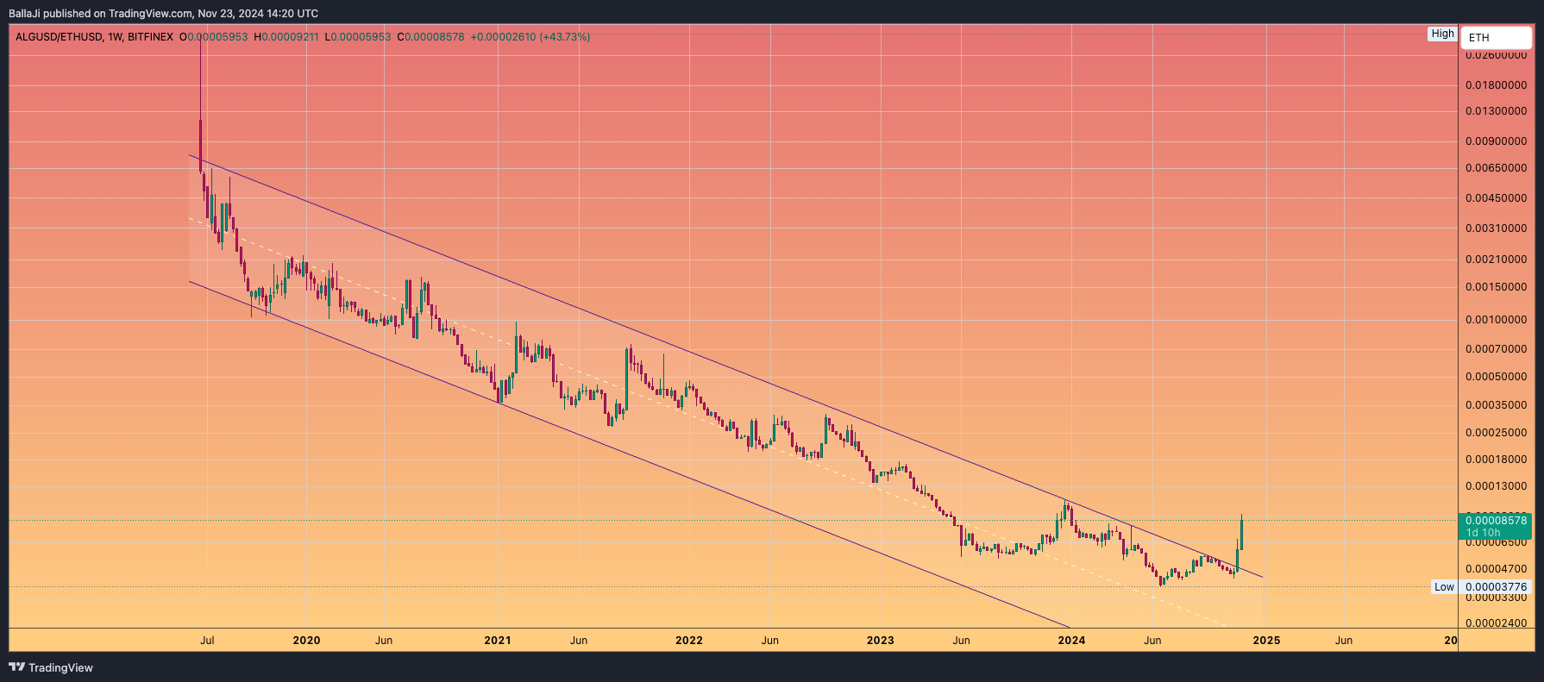The image size is (1544, 682).
Task: Click the 0.00018000 price axis label
Action: pos(1496,460)
